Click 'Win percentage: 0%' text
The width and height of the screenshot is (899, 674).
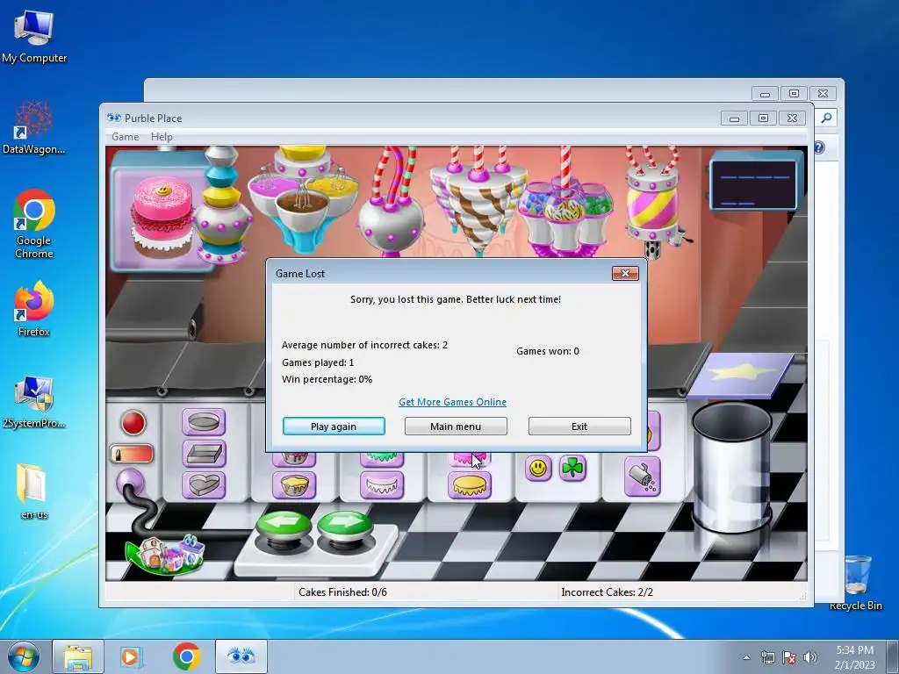click(327, 379)
